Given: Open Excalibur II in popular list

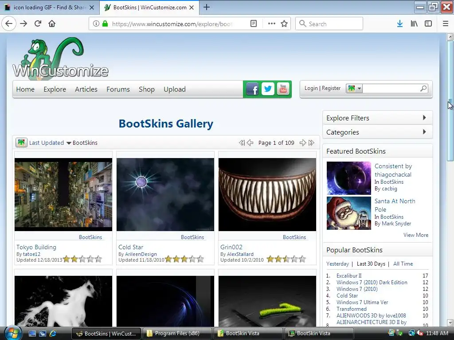Looking at the screenshot, I should click(349, 276).
